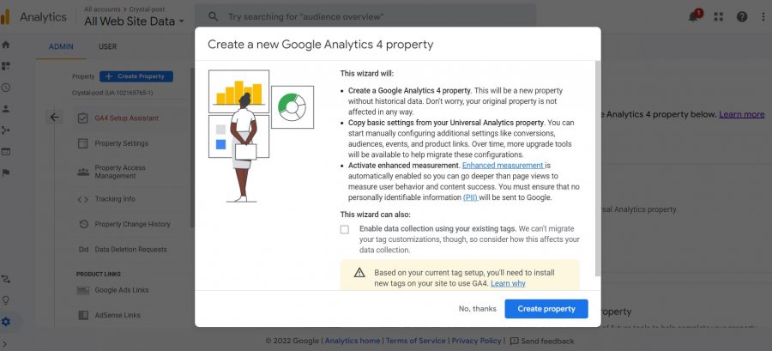
Task: Open the three-dot more options menu
Action: coord(762,16)
